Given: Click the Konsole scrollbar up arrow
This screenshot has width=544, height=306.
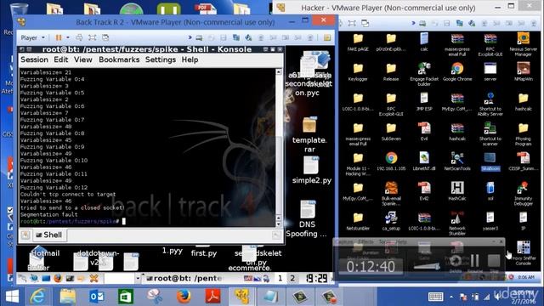Looking at the screenshot, I should (x=279, y=71).
